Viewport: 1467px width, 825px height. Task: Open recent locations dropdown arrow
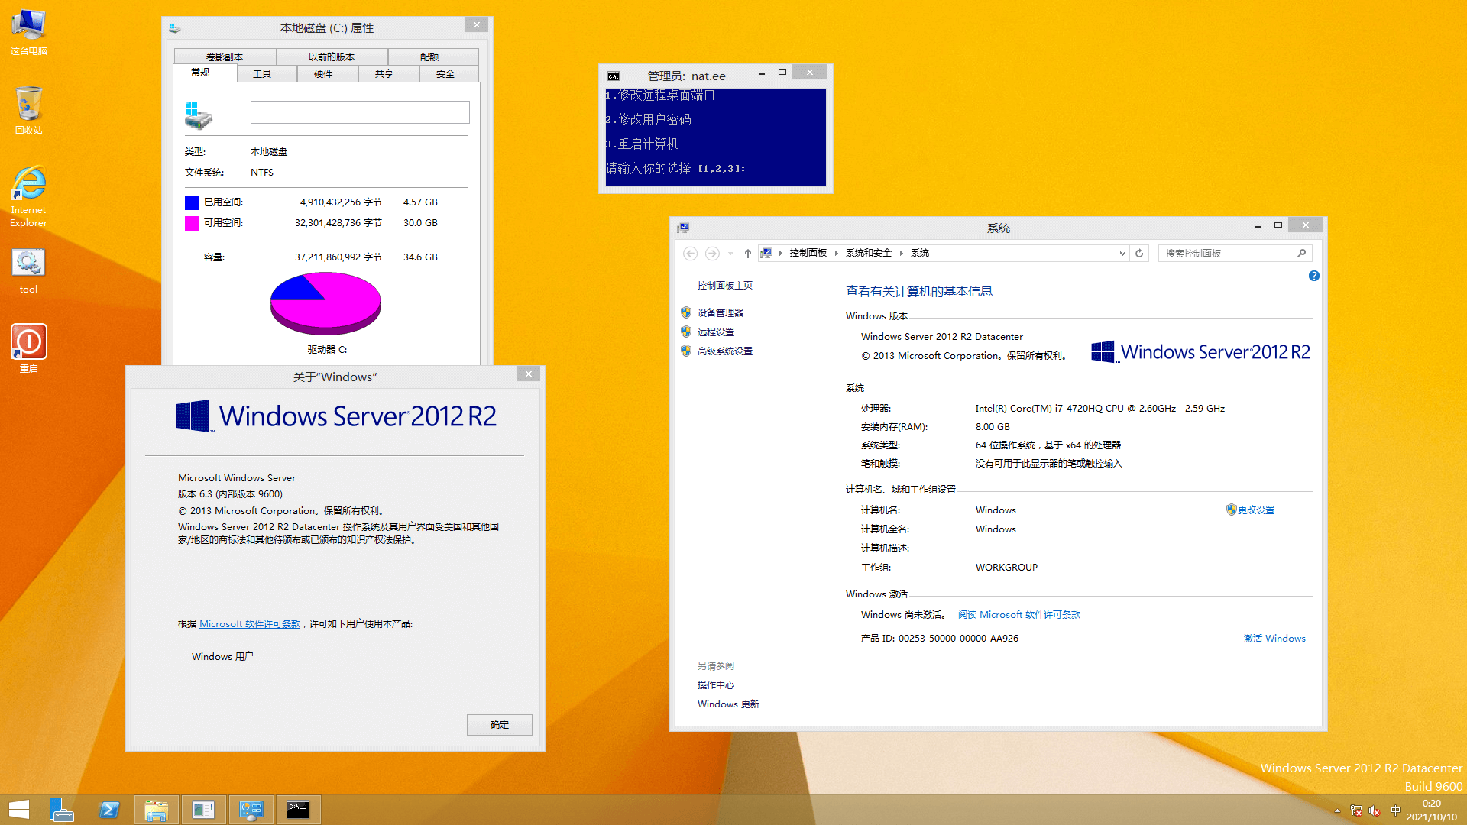click(730, 253)
